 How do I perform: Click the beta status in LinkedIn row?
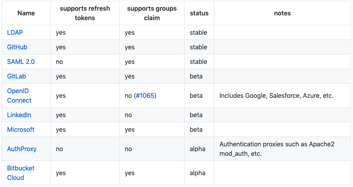coord(196,115)
